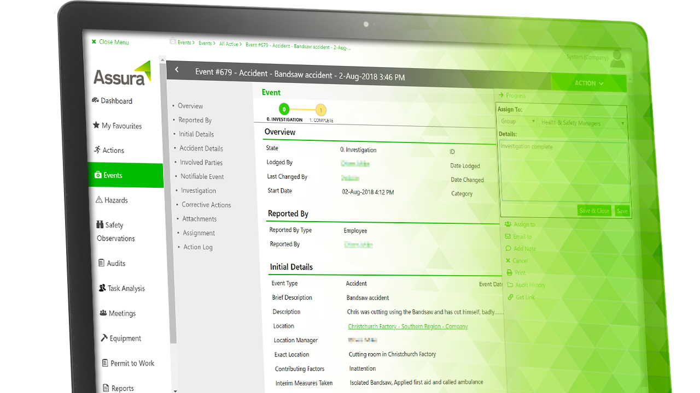Select Accident Details in the section list
The image size is (700, 393).
(x=201, y=148)
